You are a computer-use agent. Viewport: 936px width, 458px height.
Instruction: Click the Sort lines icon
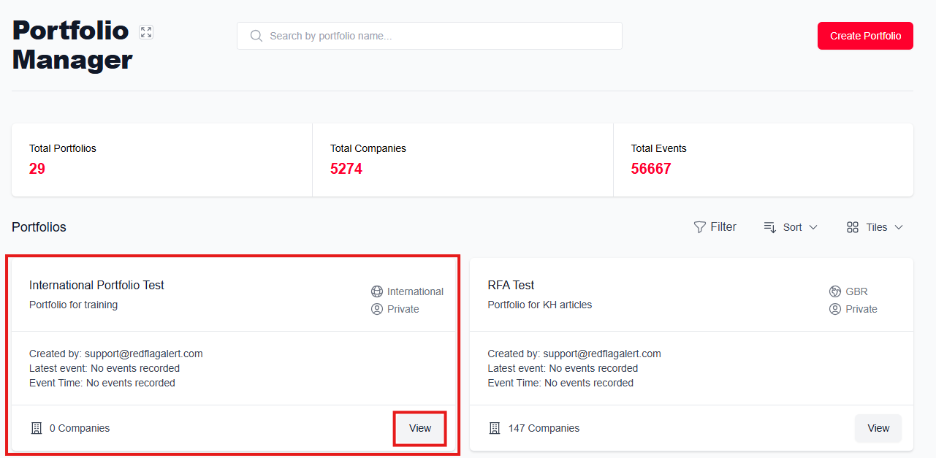coord(769,227)
